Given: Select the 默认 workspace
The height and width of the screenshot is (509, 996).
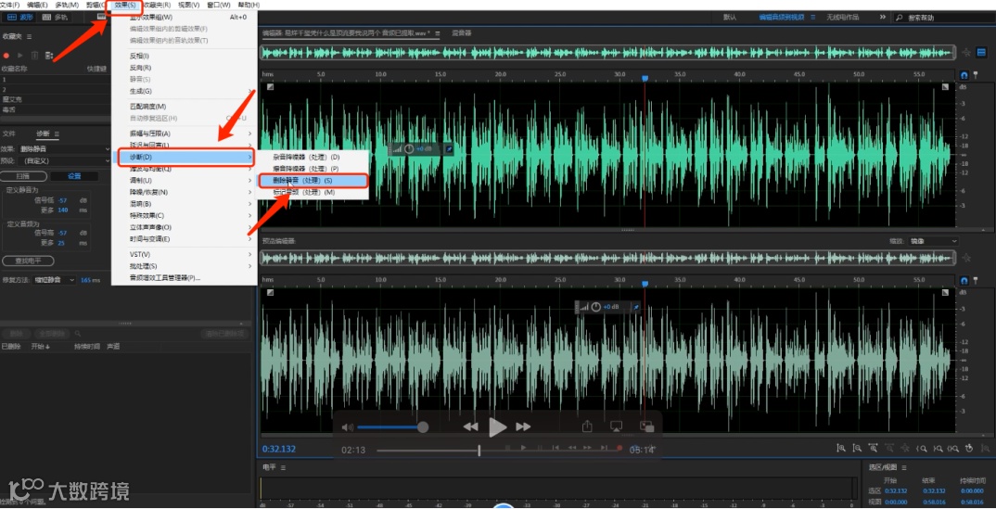Looking at the screenshot, I should [x=730, y=17].
